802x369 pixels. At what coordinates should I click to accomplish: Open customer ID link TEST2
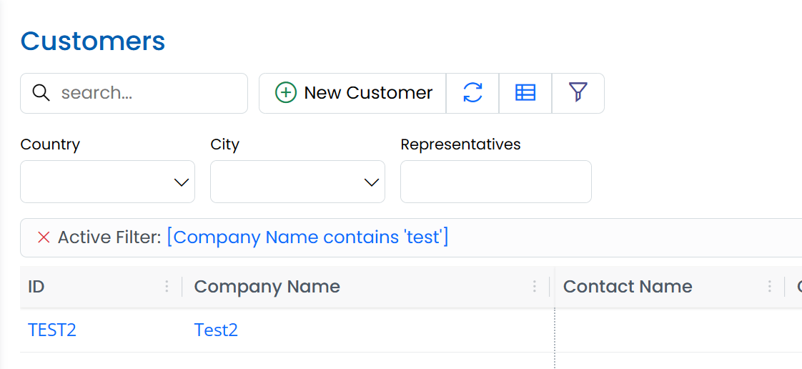(52, 330)
